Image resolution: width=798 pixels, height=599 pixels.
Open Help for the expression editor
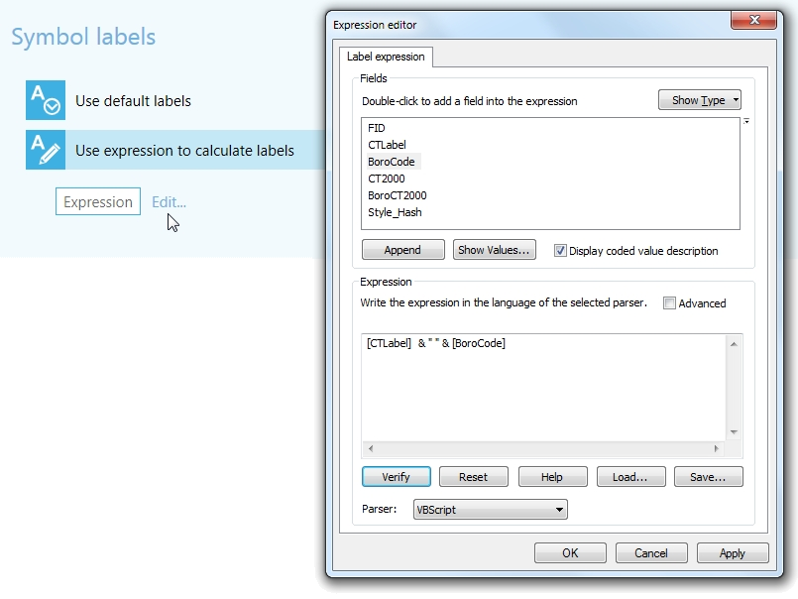(x=552, y=477)
